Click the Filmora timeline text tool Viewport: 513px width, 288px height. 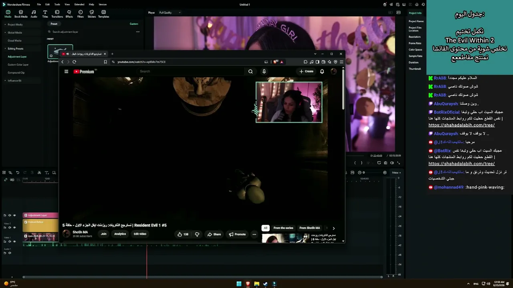point(46,172)
